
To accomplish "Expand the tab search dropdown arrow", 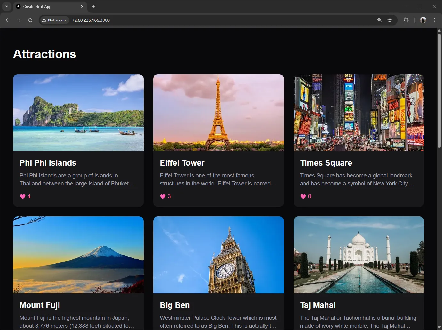I will [x=7, y=6].
